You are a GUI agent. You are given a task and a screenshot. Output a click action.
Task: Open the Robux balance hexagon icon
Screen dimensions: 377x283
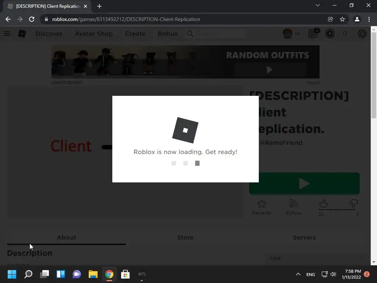330,34
